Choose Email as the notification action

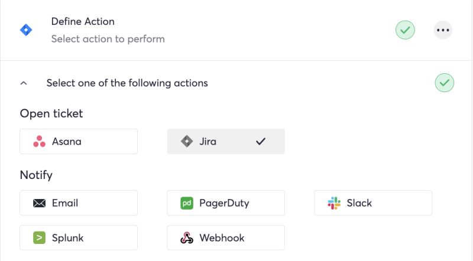point(79,203)
